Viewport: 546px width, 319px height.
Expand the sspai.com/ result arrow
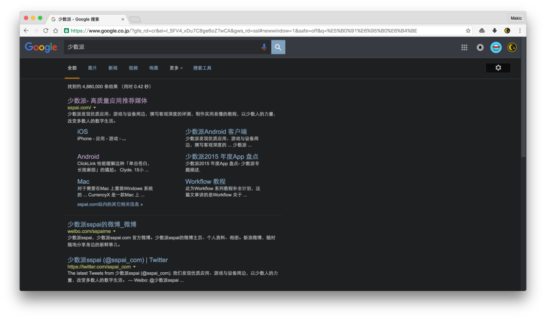95,108
